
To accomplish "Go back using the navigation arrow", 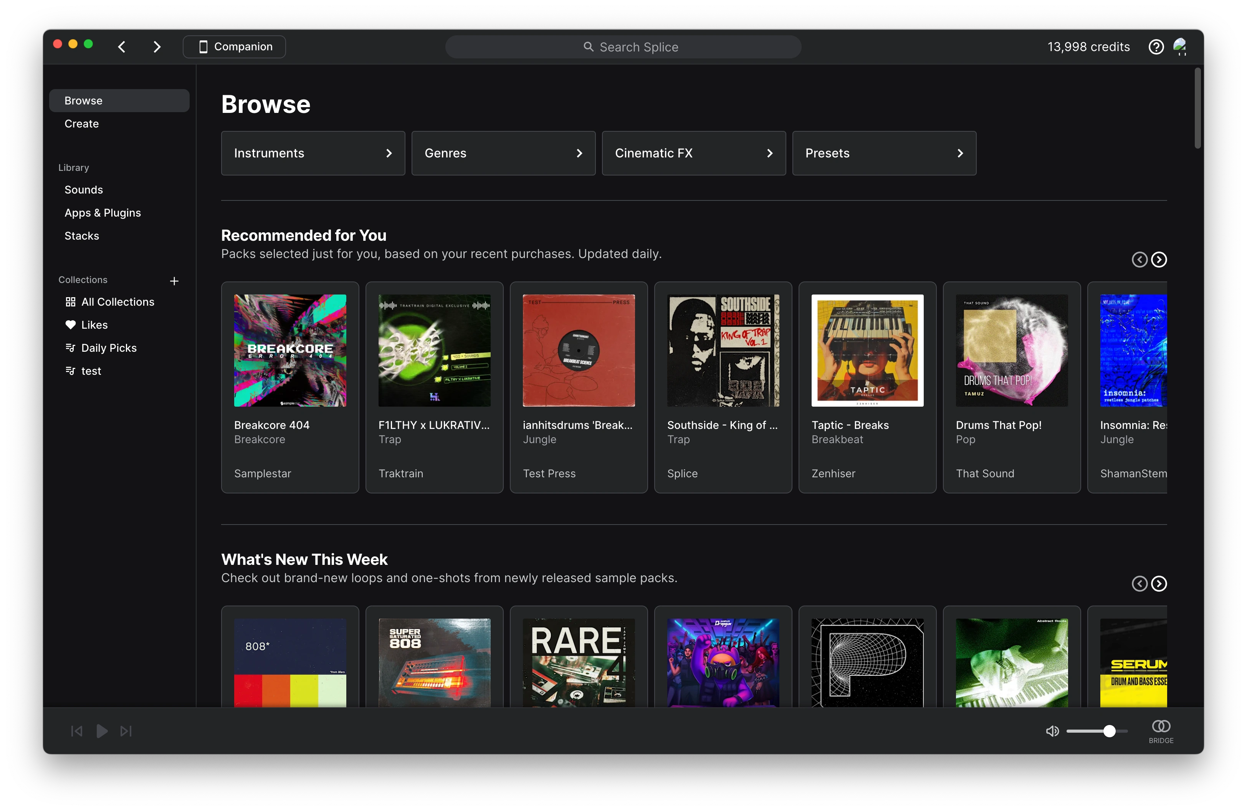I will 122,46.
